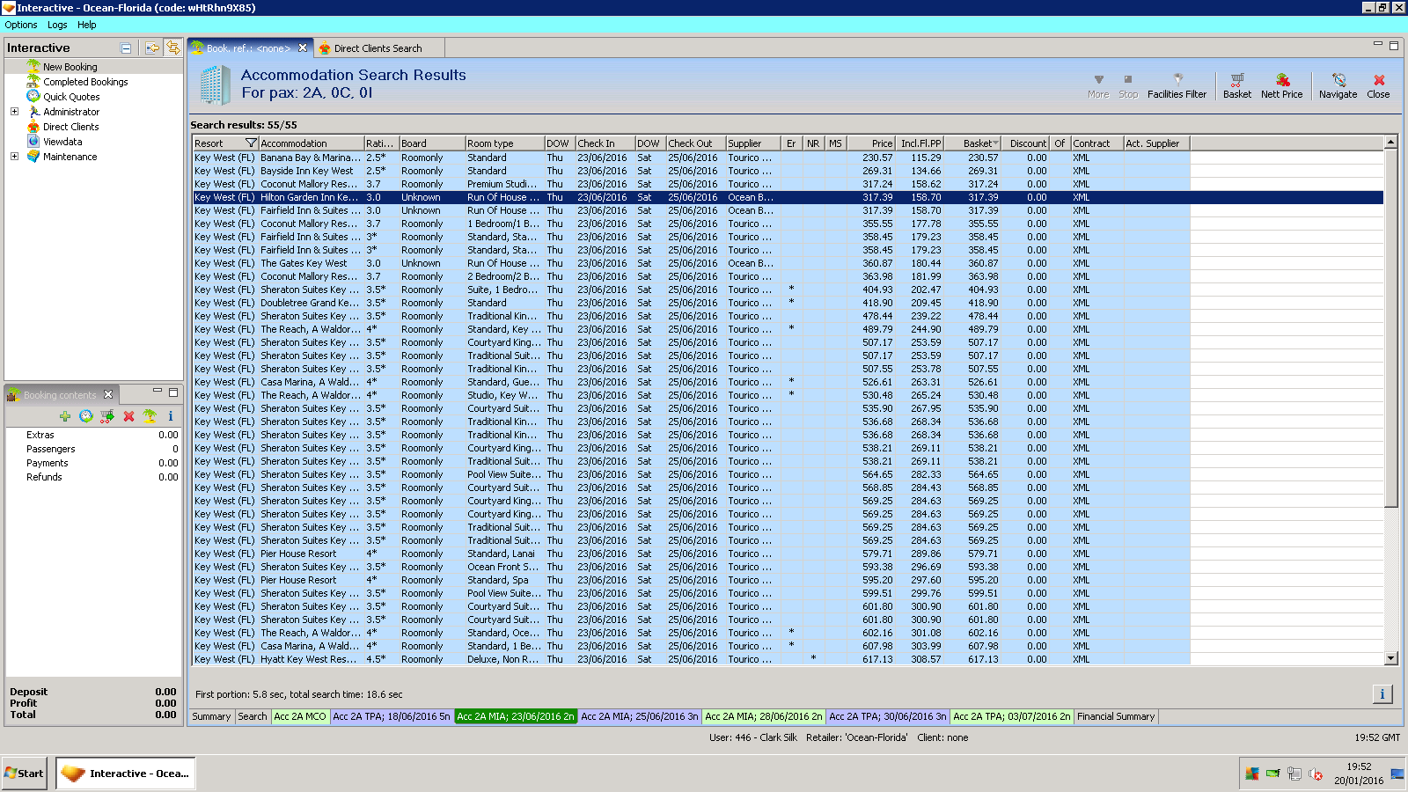Toggle the filter funnel on the Resort column
The height and width of the screenshot is (792, 1408).
tap(251, 143)
